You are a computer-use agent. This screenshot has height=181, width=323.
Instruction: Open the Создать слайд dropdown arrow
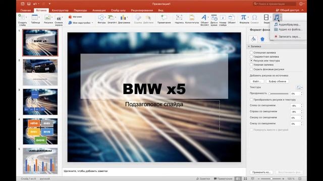point(26,17)
